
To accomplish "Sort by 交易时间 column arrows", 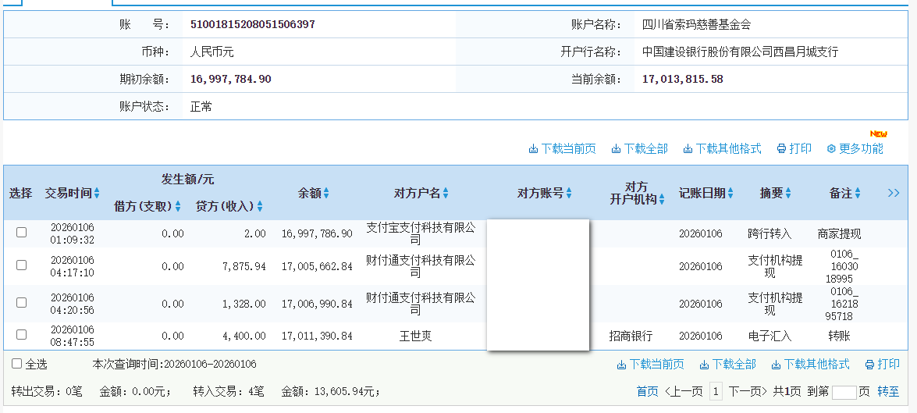I will [x=97, y=194].
